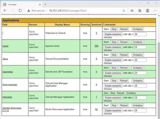The width and height of the screenshot is (160, 119).
Task: View the 366 sessions of axis2
Action: coord(96,46)
